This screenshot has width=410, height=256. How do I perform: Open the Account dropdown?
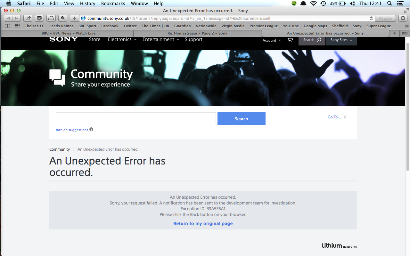[272, 40]
